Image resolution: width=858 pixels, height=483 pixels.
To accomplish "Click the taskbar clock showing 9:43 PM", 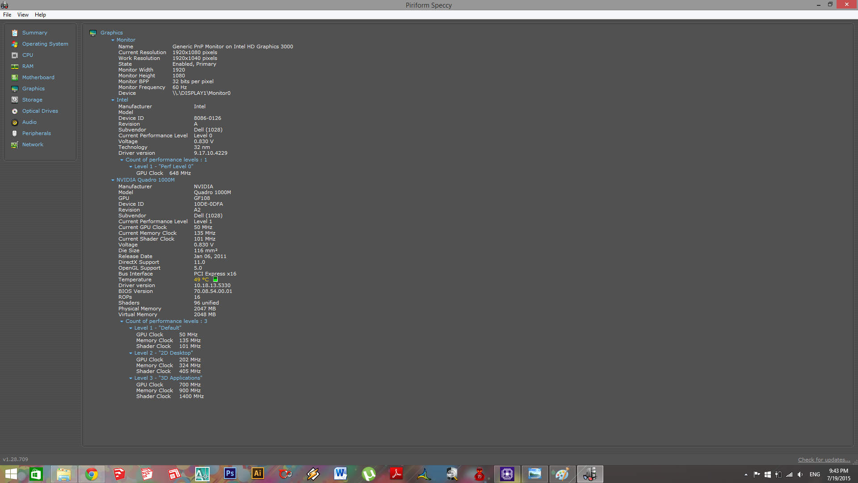I will (x=838, y=475).
